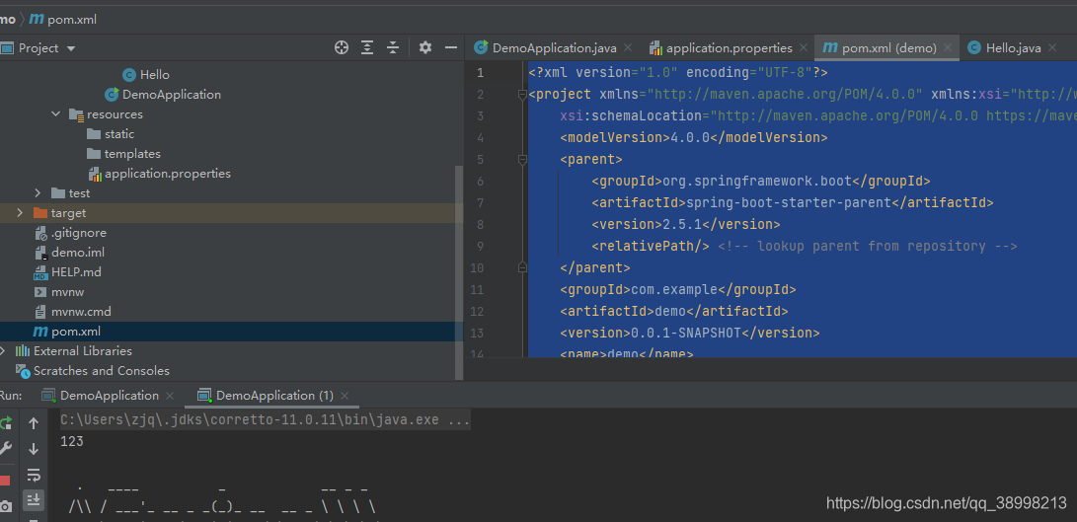
Task: Click the Up stack trace arrow
Action: click(x=33, y=423)
